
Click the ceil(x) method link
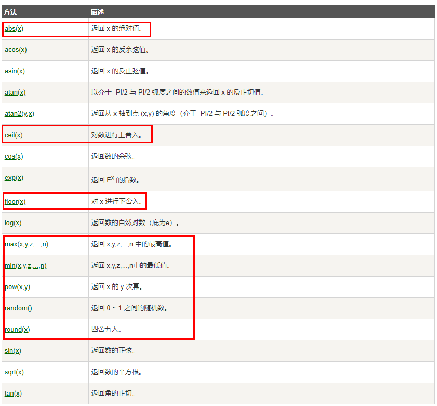tap(14, 135)
